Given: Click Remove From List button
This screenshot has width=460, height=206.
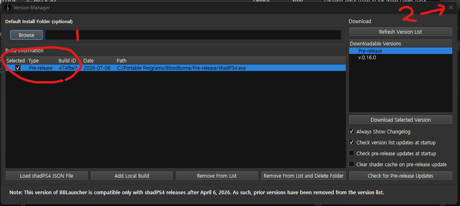Looking at the screenshot, I should [217, 176].
